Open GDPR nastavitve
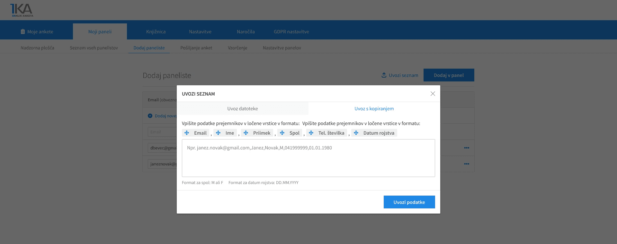617x244 pixels. point(291,31)
